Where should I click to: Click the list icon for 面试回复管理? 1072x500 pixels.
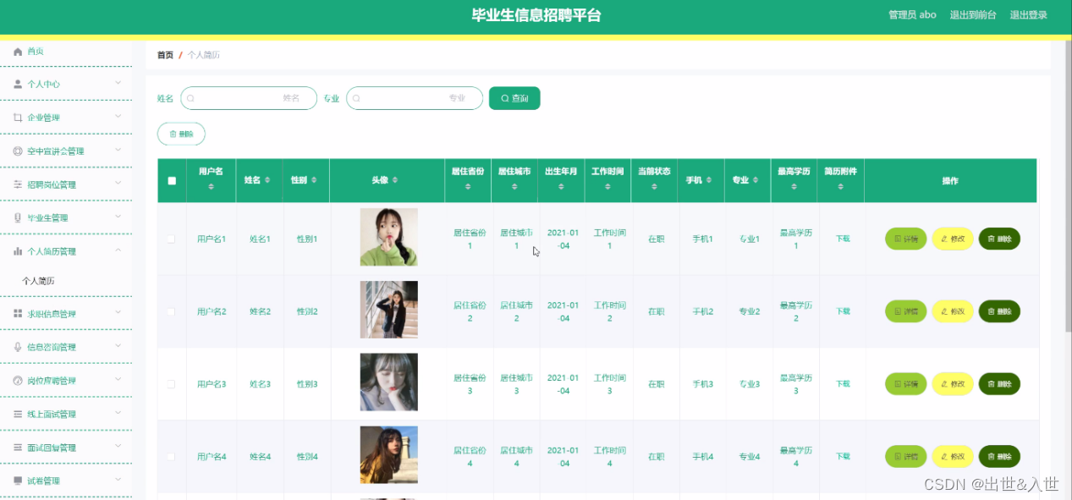click(18, 448)
